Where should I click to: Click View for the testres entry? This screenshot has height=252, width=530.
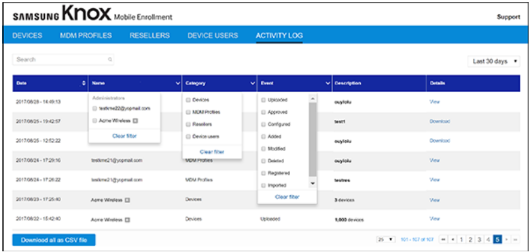434,180
